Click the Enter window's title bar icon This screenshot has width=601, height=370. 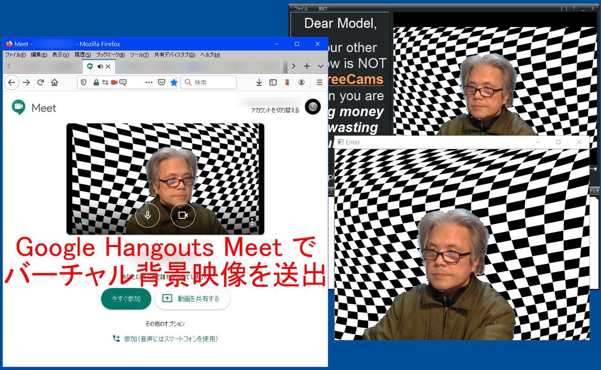341,142
